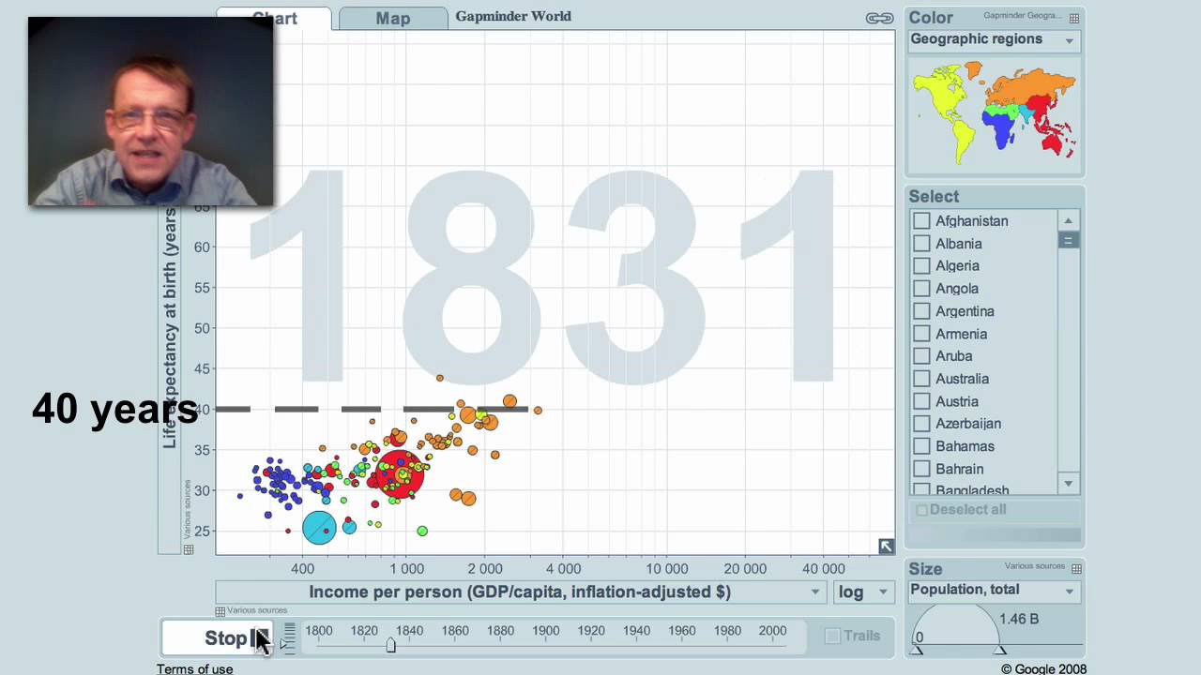Click country list scroll down arrow
Image resolution: width=1201 pixels, height=675 pixels.
pos(1068,484)
